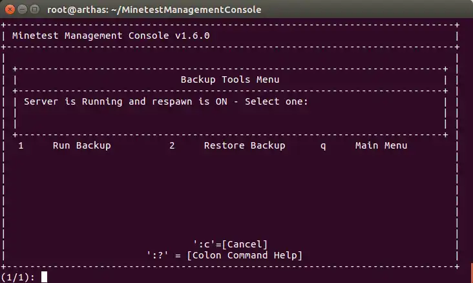Click the Minetest Management Console v1.6.0 header
The height and width of the screenshot is (283, 473).
coord(110,36)
